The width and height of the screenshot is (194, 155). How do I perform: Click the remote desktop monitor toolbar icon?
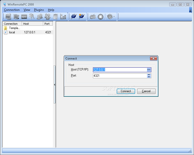click(8, 17)
